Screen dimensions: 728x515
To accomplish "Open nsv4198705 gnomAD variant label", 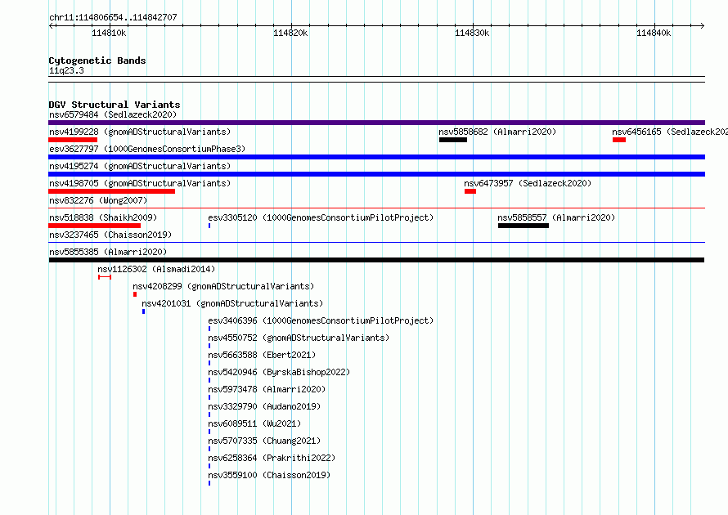I will pyautogui.click(x=140, y=183).
